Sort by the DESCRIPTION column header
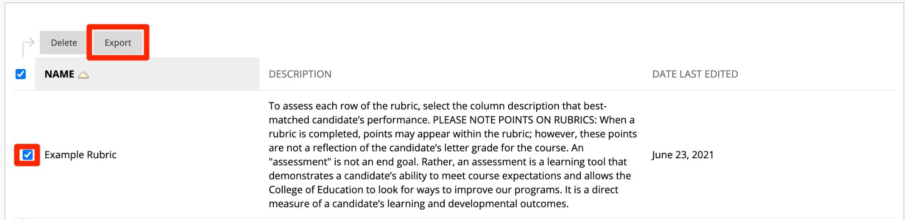The image size is (905, 220). [x=300, y=74]
